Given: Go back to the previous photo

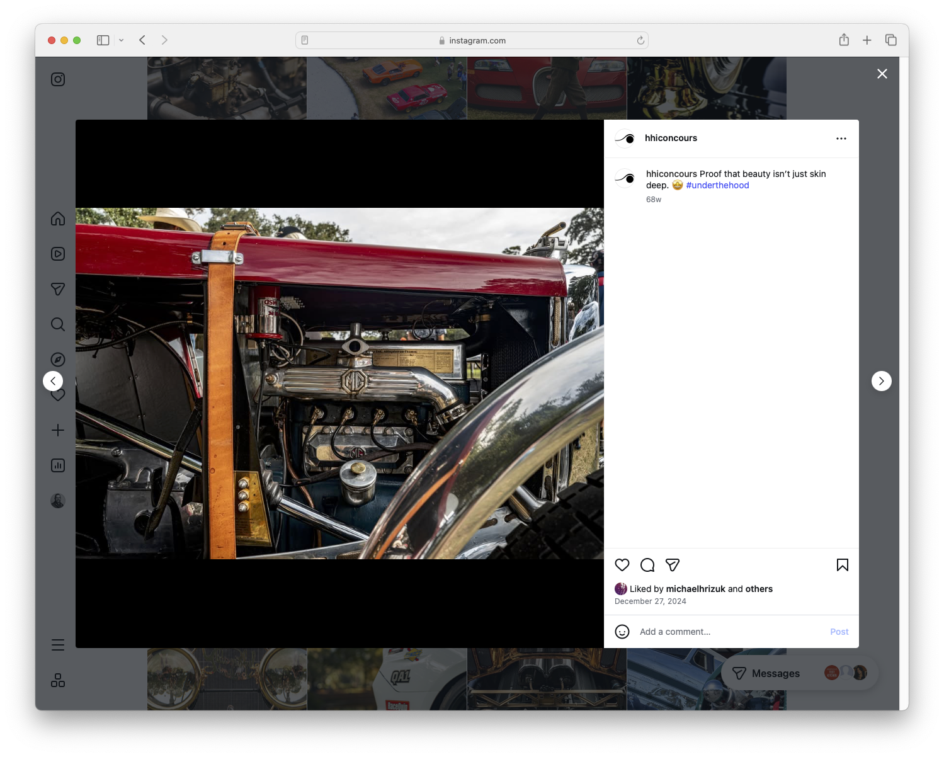Looking at the screenshot, I should [53, 381].
